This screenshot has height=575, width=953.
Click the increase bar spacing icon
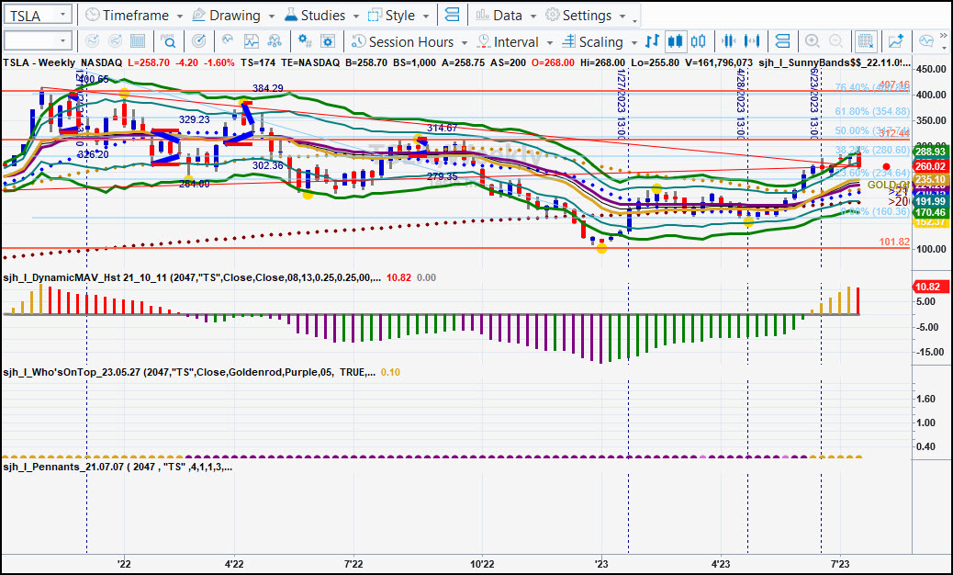pyautogui.click(x=752, y=41)
